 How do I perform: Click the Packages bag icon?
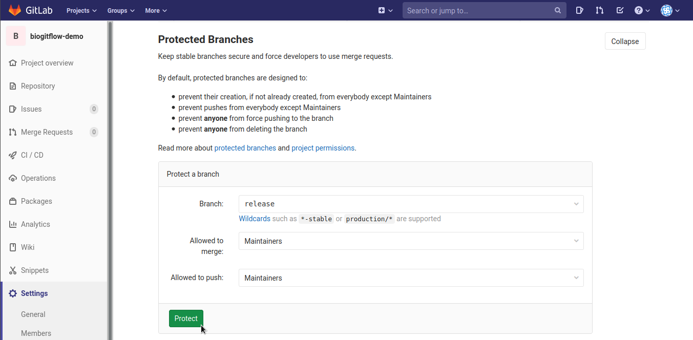(13, 201)
